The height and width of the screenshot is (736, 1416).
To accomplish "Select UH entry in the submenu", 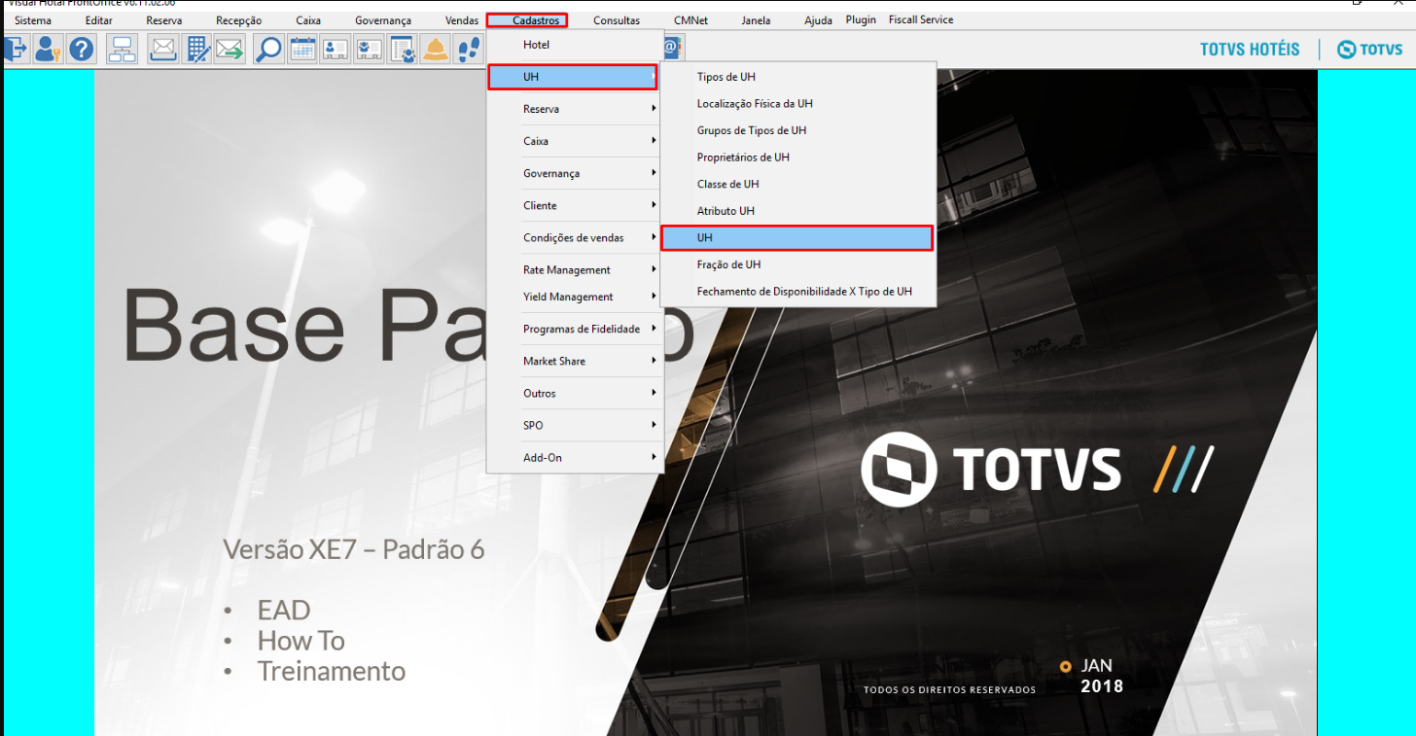I will [796, 237].
